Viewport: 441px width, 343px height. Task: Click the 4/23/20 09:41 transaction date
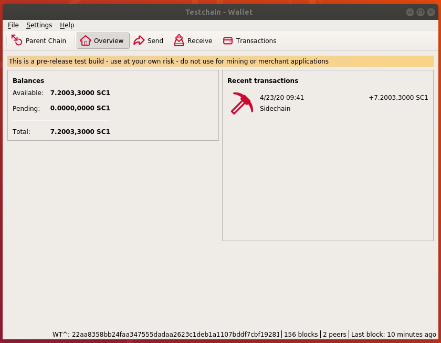(282, 98)
